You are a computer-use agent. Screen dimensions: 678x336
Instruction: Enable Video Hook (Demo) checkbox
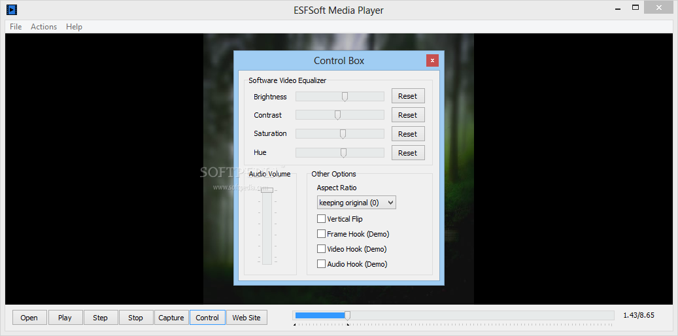coord(321,249)
